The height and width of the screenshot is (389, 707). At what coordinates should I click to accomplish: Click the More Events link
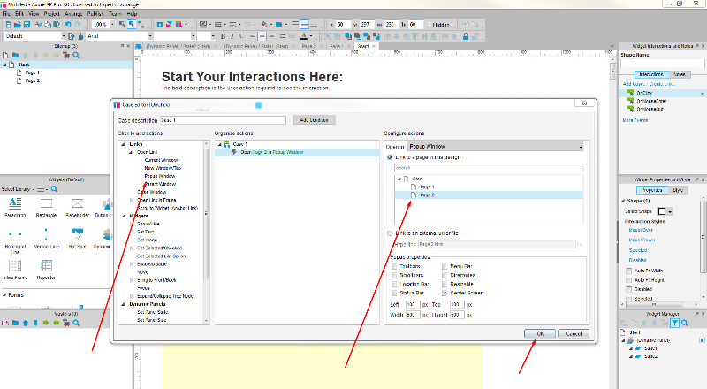(x=635, y=120)
